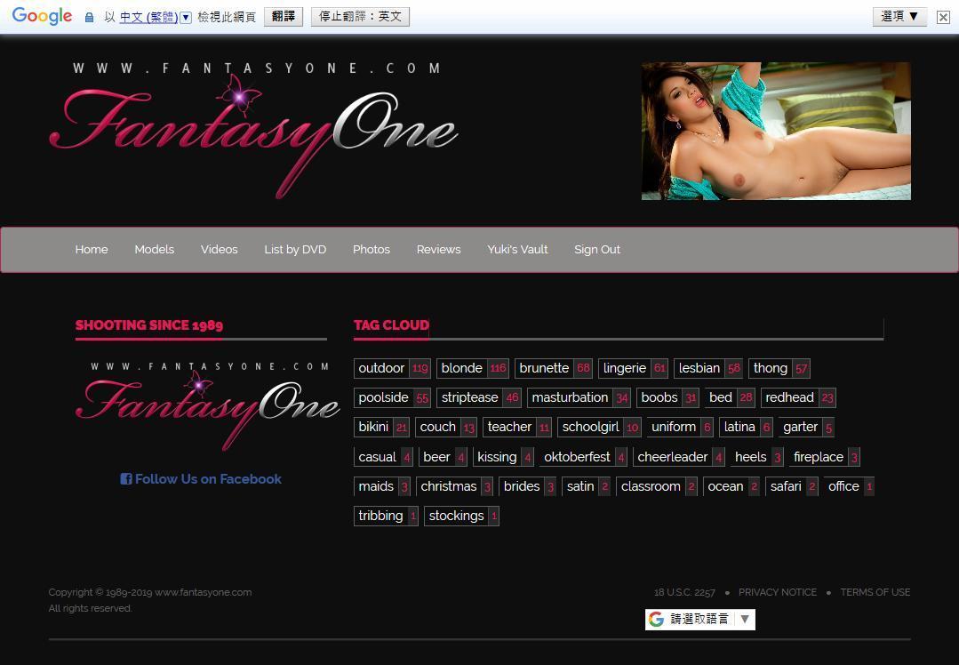
Task: Open the Photos section
Action: [x=372, y=250]
